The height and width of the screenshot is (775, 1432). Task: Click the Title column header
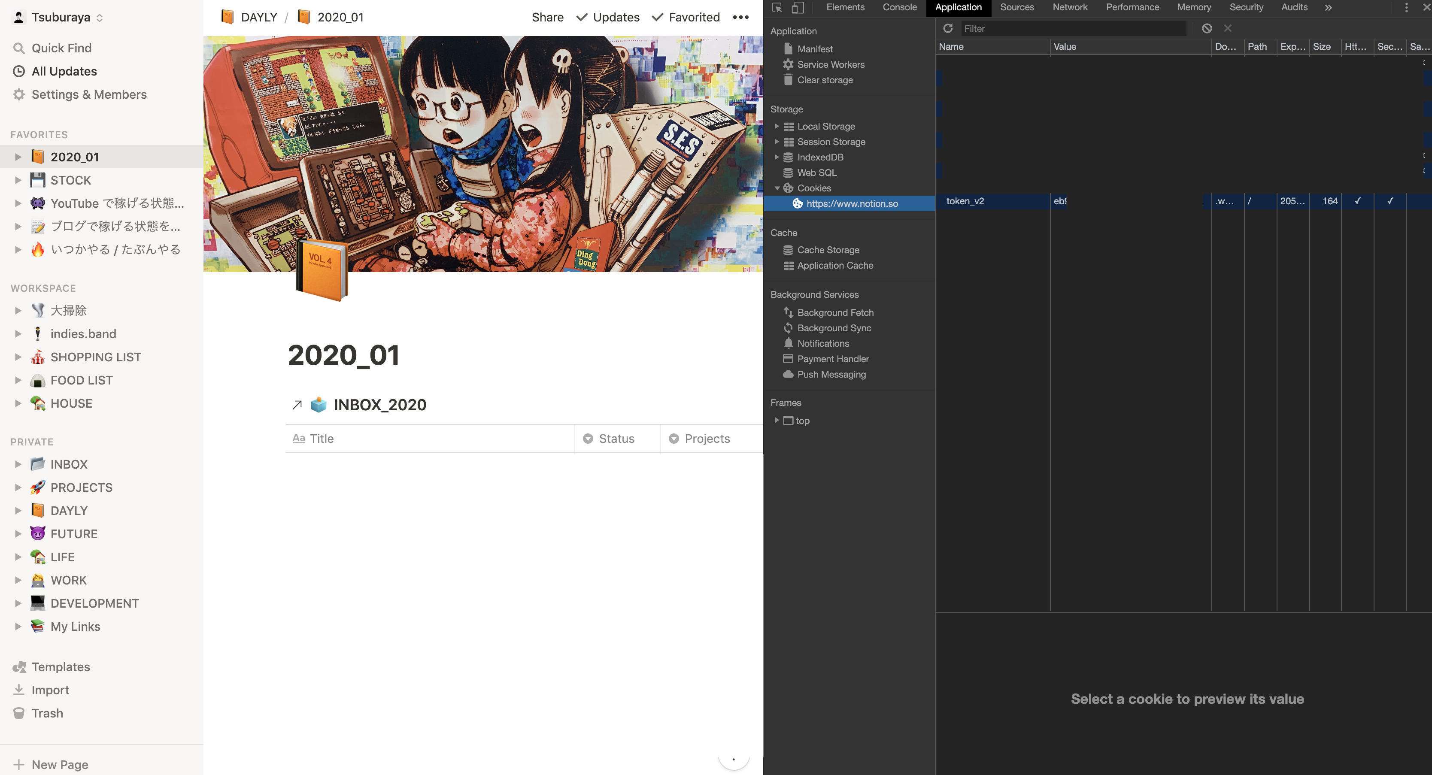430,439
